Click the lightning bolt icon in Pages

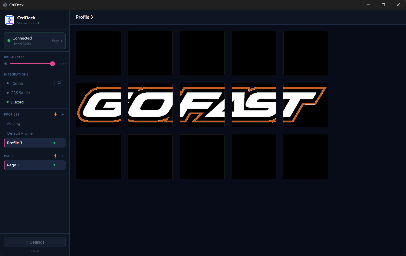coord(56,156)
